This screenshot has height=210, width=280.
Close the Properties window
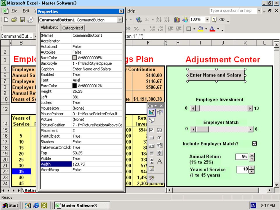(121, 11)
